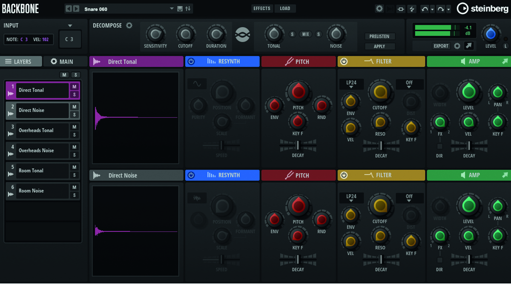This screenshot has width=511, height=287.
Task: Open the Main tab
Action: [x=65, y=62]
